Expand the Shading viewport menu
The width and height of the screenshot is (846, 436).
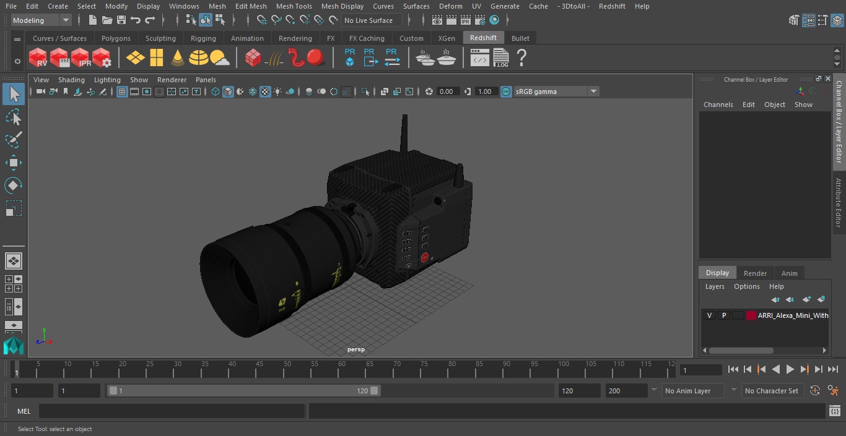(71, 80)
